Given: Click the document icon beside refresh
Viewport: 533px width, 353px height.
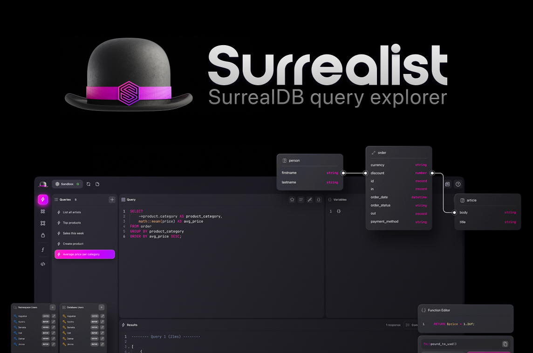Looking at the screenshot, I should click(97, 184).
